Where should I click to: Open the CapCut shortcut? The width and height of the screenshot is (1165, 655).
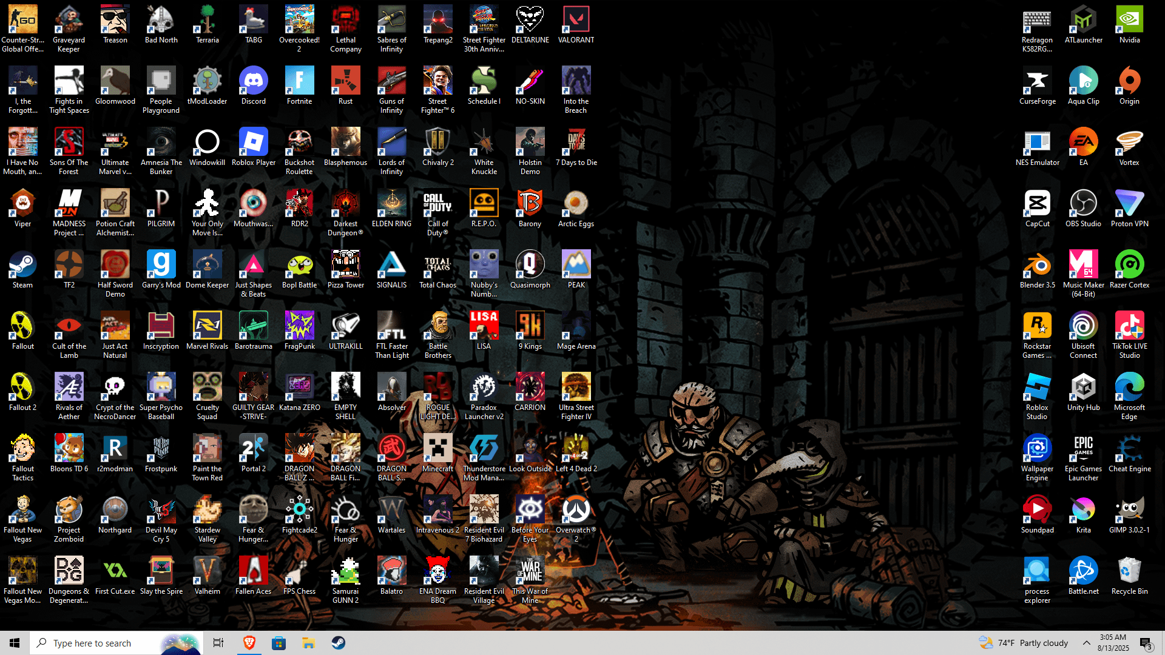1038,209
